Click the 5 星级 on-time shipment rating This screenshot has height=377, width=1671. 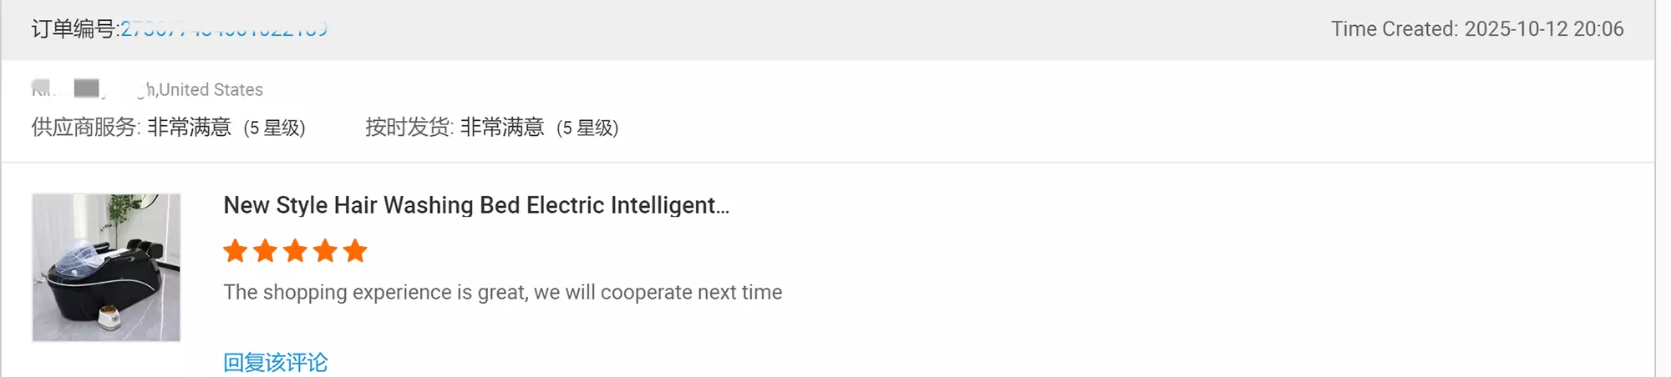point(587,128)
